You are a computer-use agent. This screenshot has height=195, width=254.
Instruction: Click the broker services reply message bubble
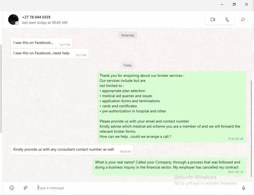point(172,107)
